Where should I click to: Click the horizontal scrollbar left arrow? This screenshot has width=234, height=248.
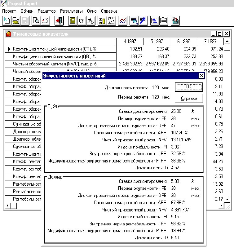pyautogui.click(x=7, y=206)
